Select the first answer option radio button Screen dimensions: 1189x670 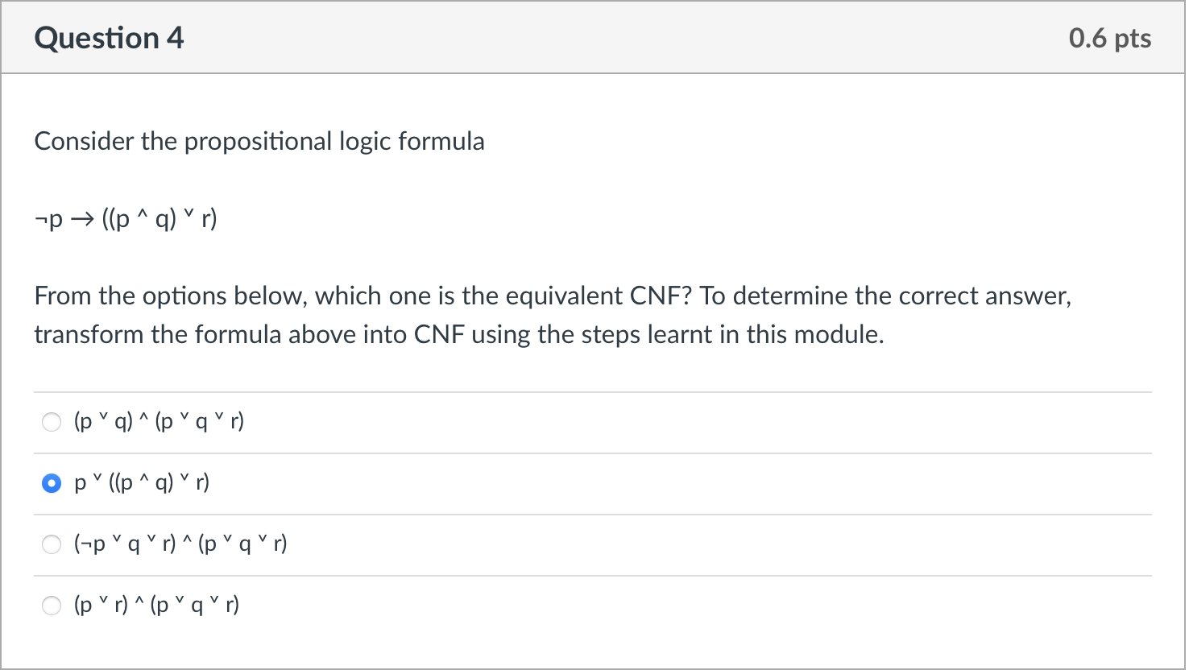51,421
